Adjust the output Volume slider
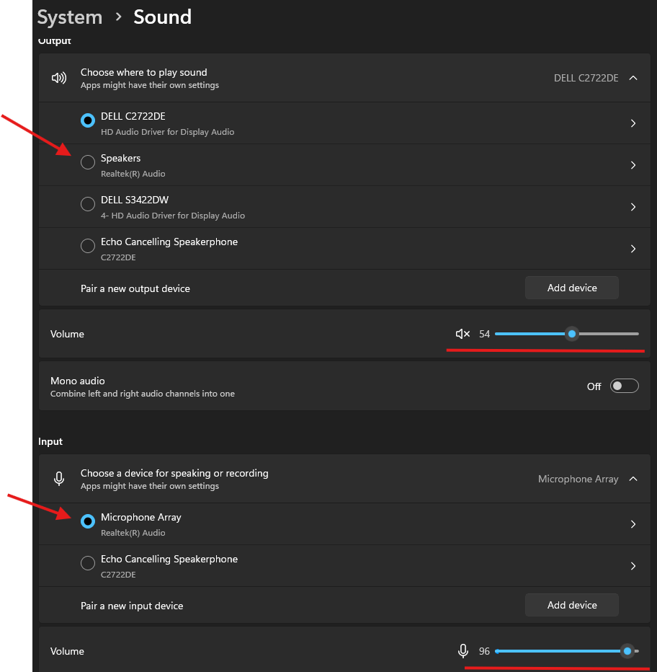Screen dimensions: 657x672 tap(571, 333)
